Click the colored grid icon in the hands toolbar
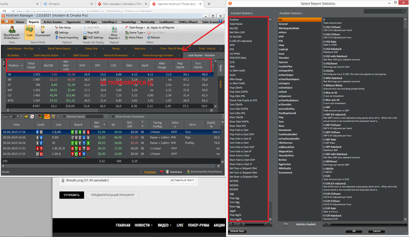This screenshot has width=410, height=237. (41, 116)
